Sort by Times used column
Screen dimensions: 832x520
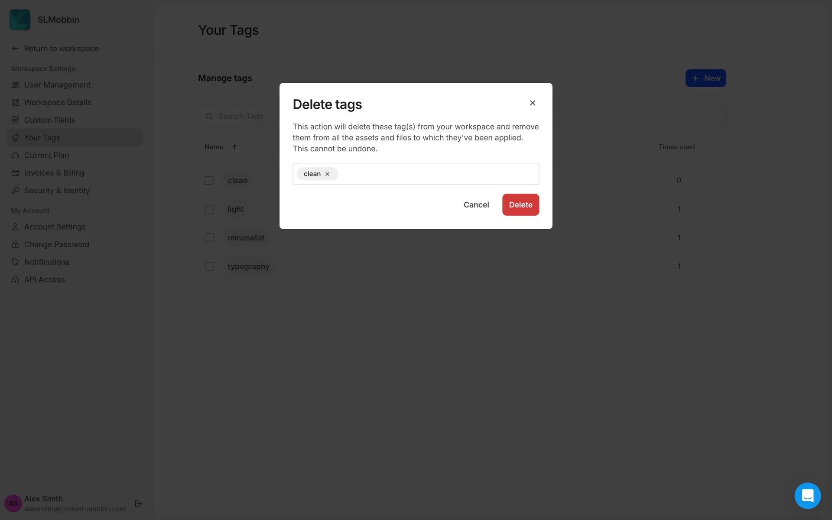click(x=676, y=147)
